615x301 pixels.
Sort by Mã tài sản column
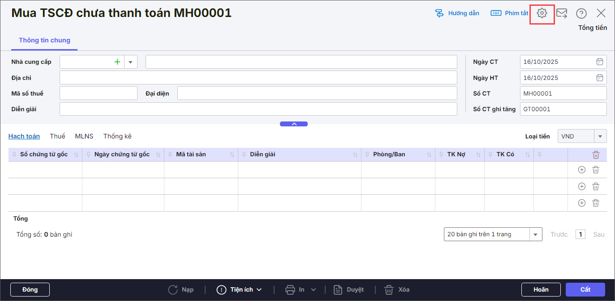[x=232, y=155]
